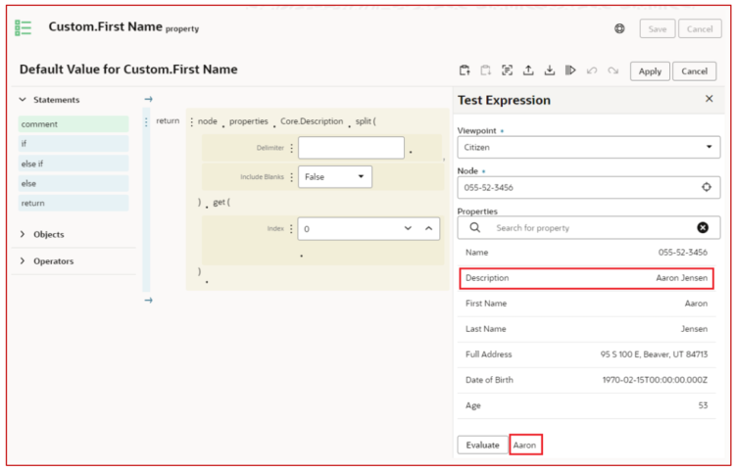
Task: Click the Core.Description token in the expression
Action: 312,121
